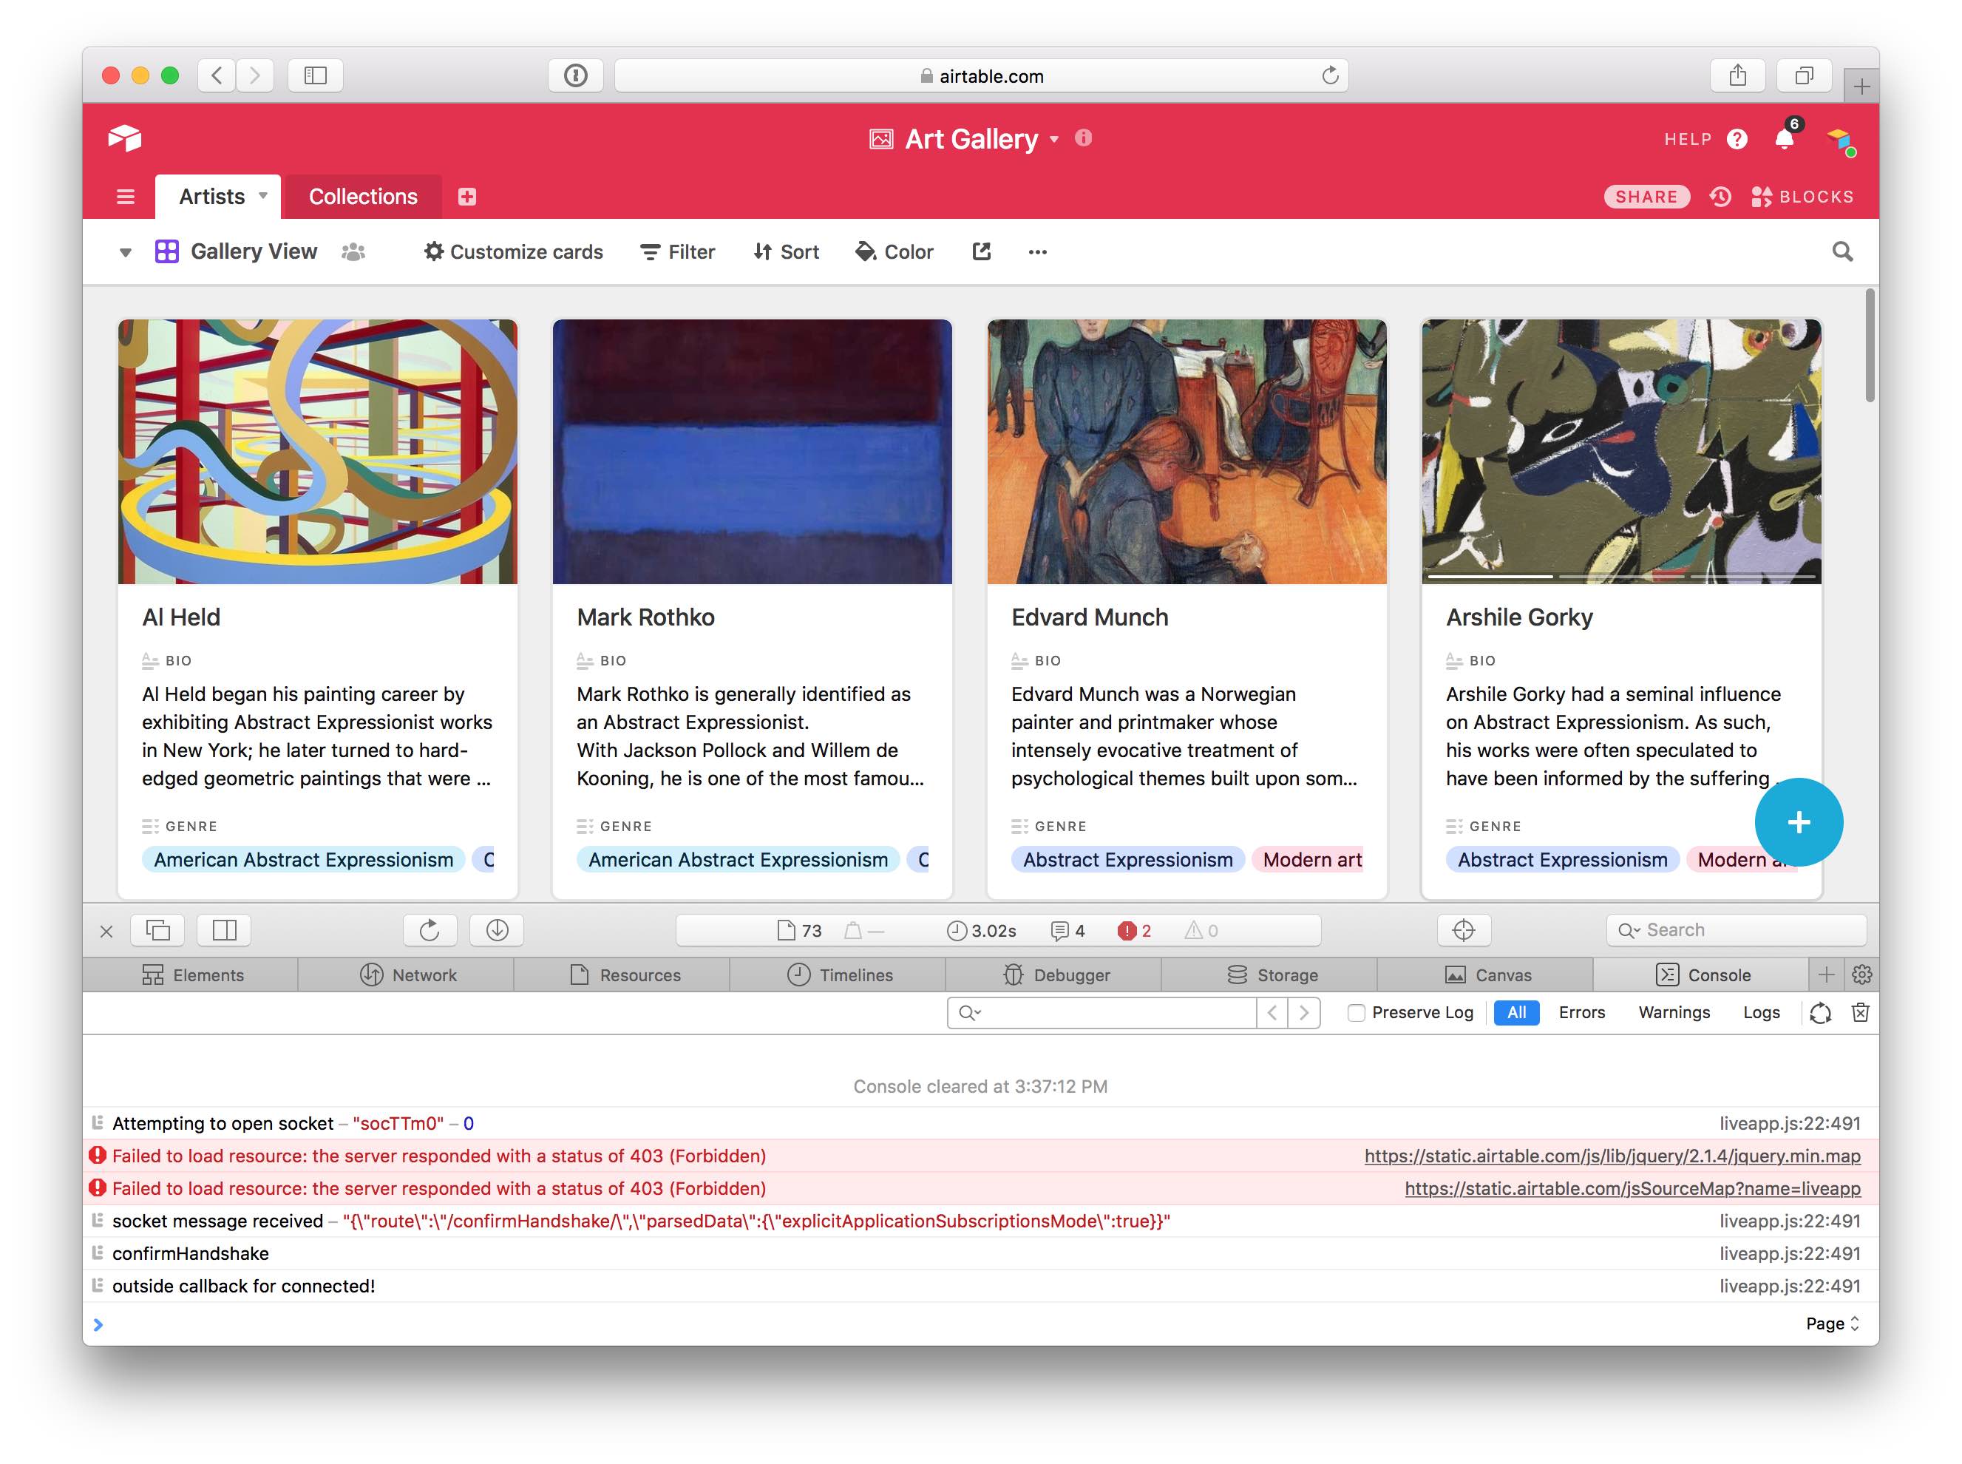
Task: Open the more options ellipsis menu
Action: click(1039, 252)
